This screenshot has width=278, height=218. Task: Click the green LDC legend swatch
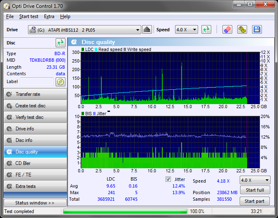click(83, 49)
